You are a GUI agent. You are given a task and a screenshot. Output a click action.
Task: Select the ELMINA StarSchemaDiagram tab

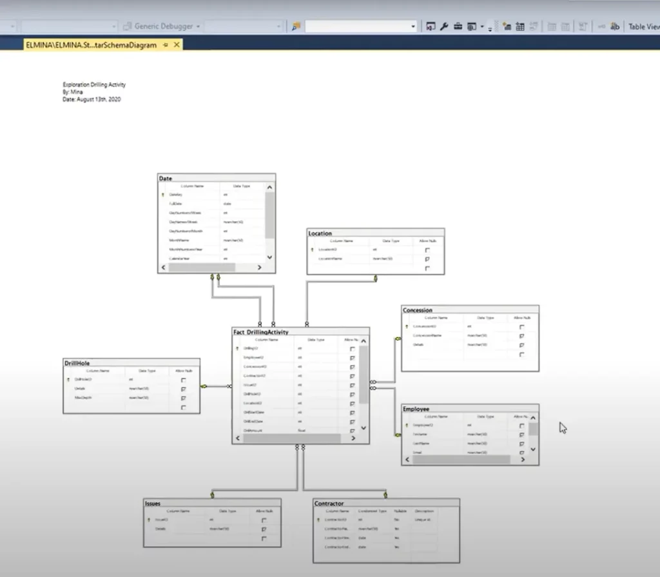tap(90, 45)
